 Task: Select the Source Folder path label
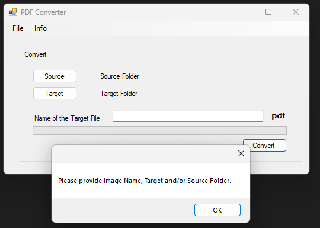coord(120,76)
